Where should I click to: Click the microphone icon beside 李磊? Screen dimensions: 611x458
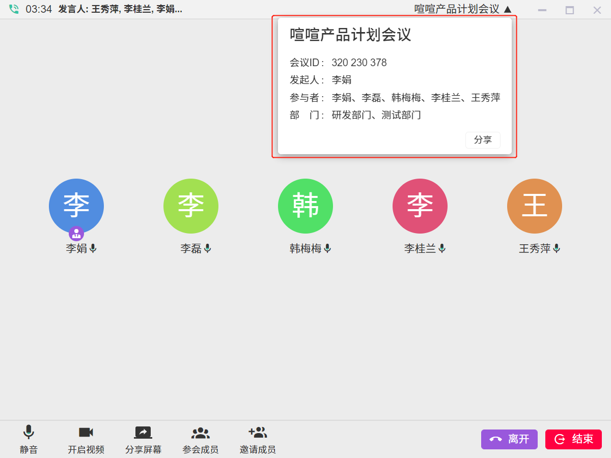207,248
